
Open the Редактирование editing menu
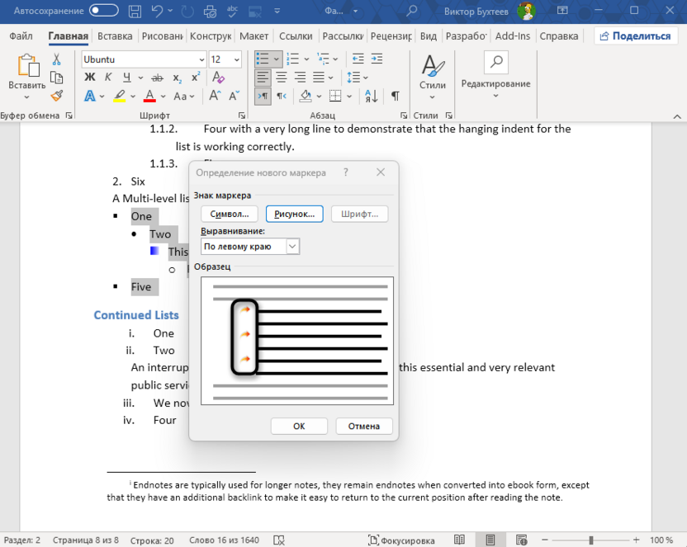(x=495, y=75)
